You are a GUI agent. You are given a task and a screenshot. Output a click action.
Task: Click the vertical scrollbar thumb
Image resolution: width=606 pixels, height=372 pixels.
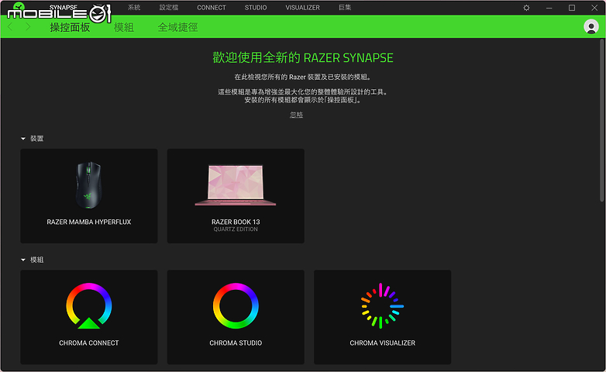click(602, 120)
